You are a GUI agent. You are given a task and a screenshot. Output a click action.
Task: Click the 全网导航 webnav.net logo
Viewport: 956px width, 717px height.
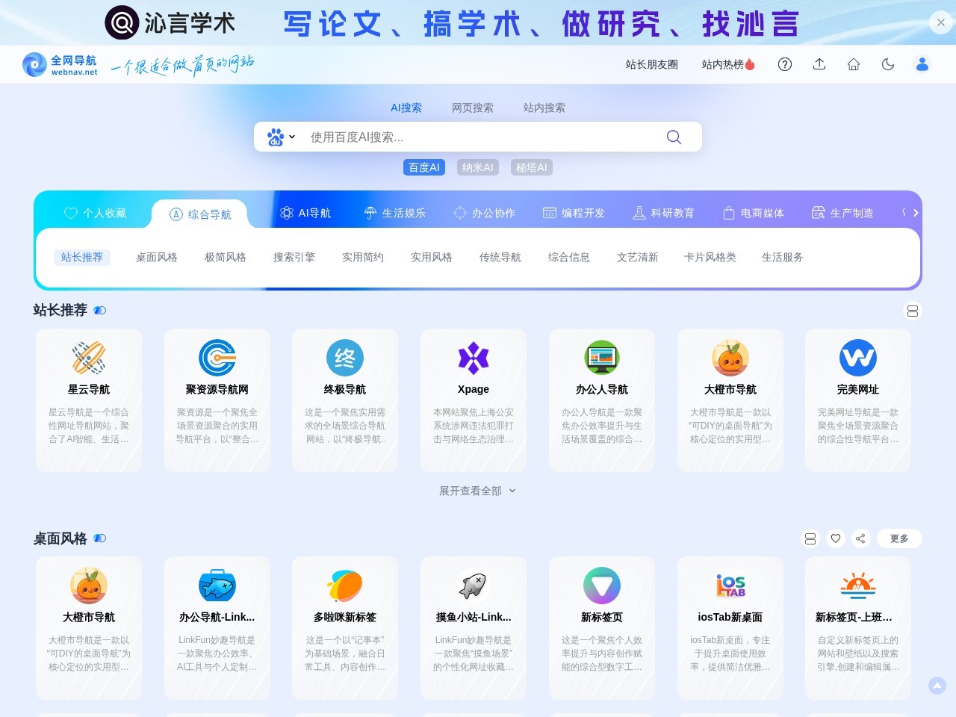(60, 65)
